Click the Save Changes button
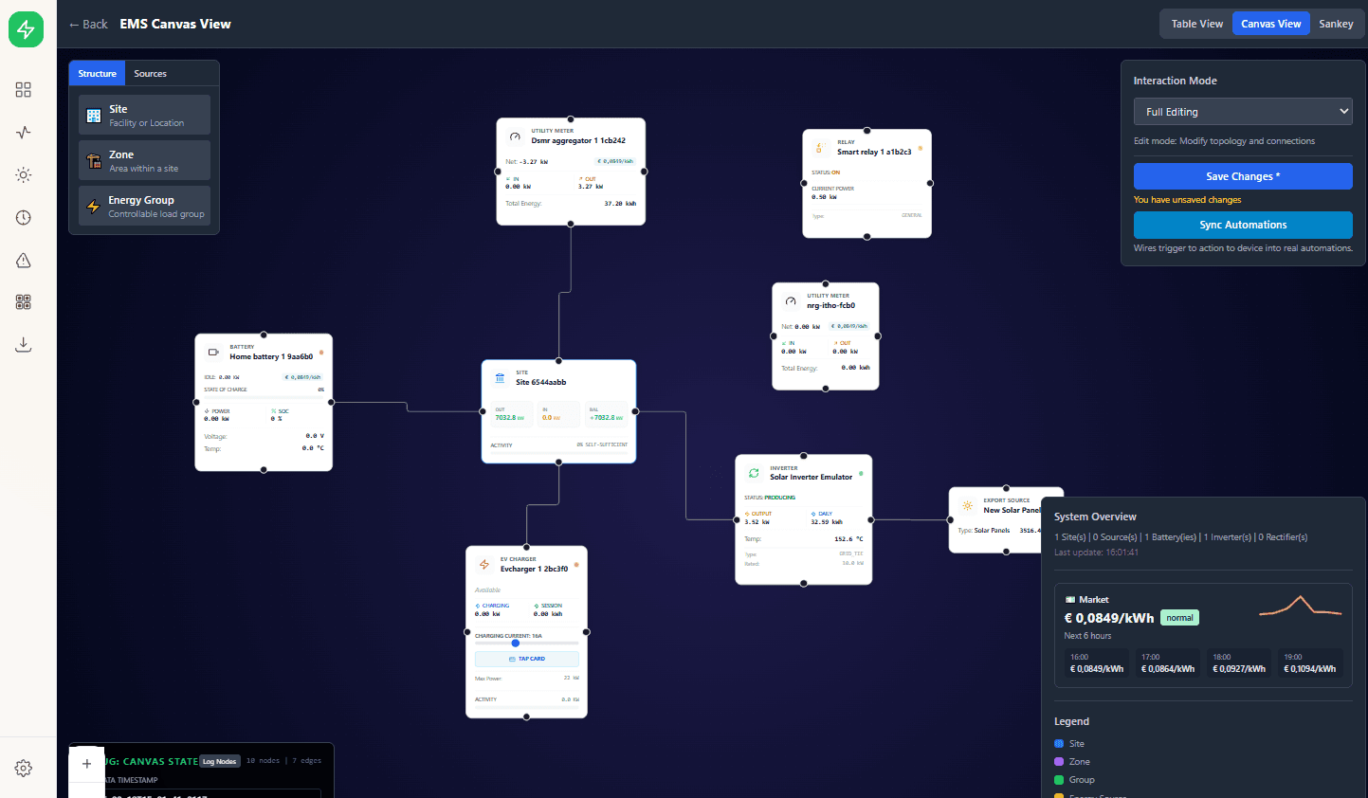This screenshot has height=798, width=1368. pyautogui.click(x=1242, y=176)
